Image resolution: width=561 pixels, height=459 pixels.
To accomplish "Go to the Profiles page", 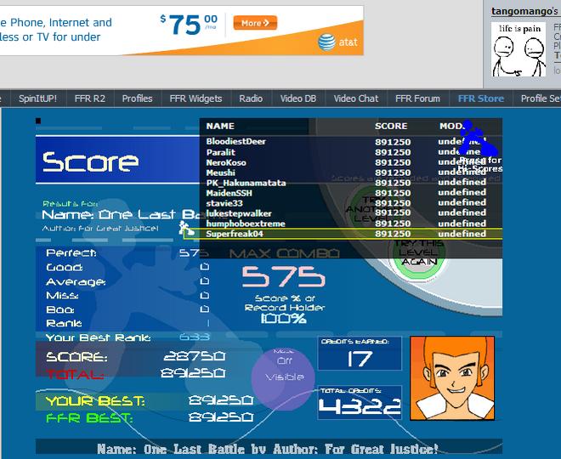I will coord(137,99).
